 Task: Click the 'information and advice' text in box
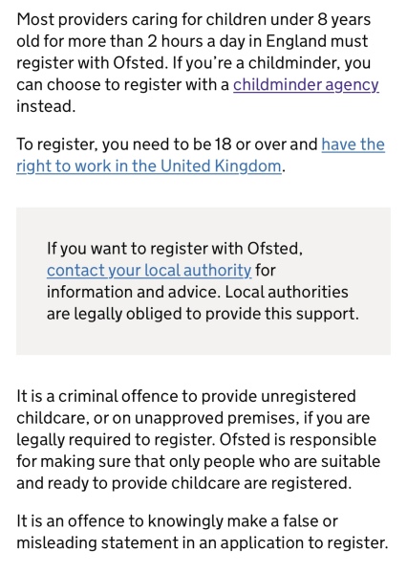coord(133,292)
